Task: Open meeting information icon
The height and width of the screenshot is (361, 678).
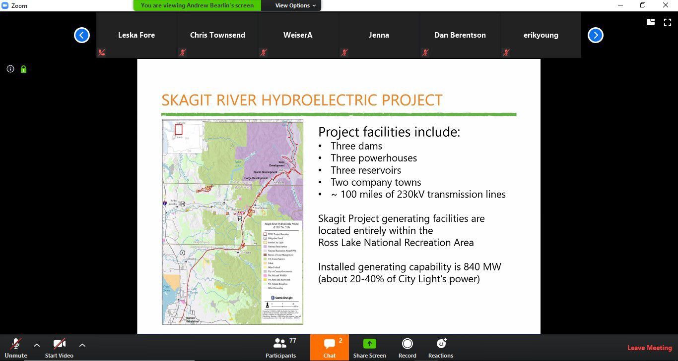Action: pos(10,69)
